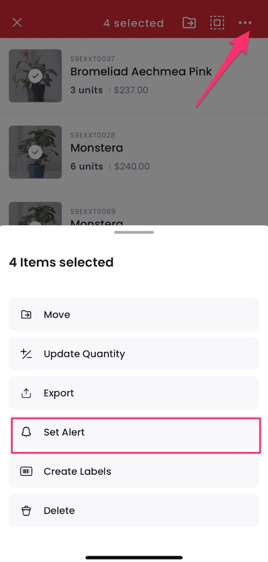Tap the bottom sheet drag handle

point(134,232)
